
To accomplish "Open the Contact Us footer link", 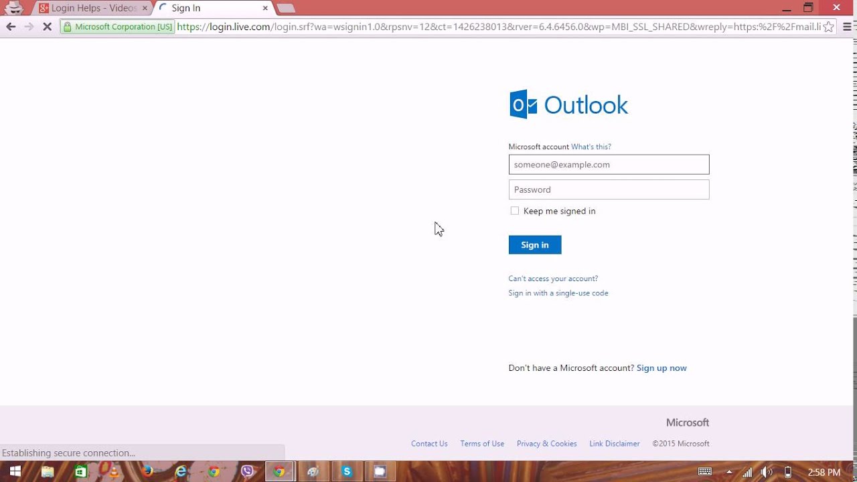I will click(x=429, y=444).
